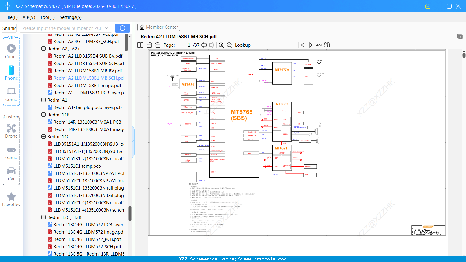Go to previous page arrow

click(x=204, y=45)
